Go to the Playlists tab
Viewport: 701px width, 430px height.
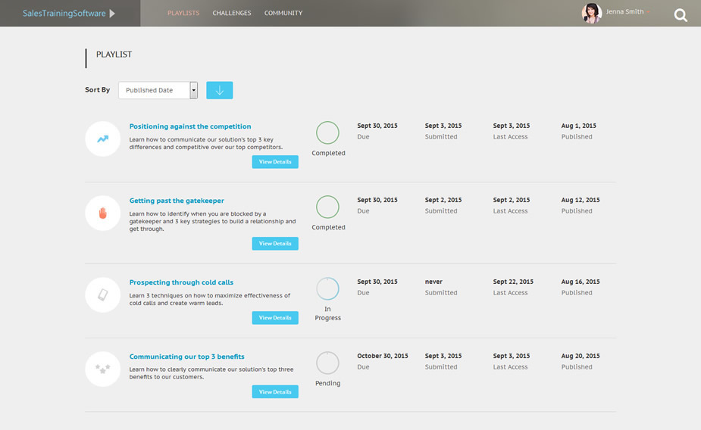pos(183,13)
